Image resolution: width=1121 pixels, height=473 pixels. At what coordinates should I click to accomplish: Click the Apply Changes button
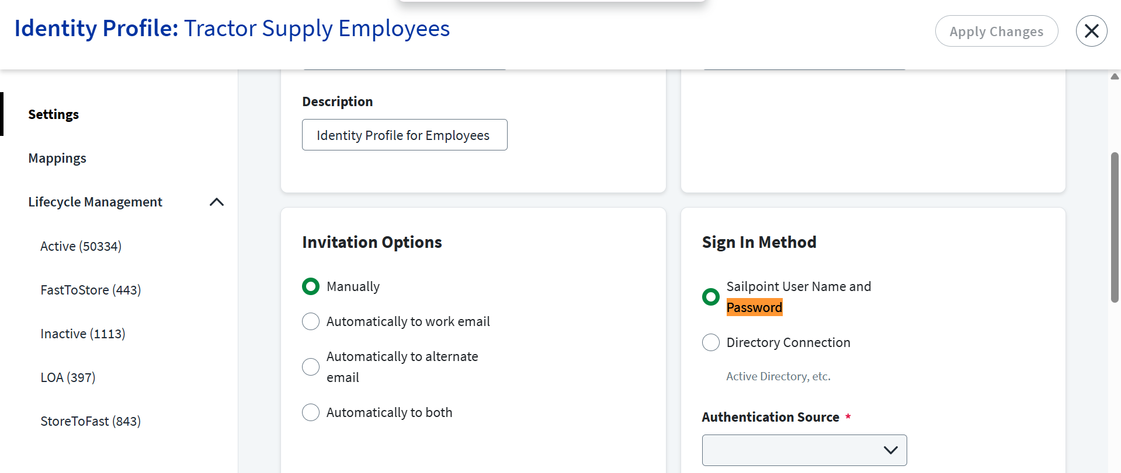[996, 31]
